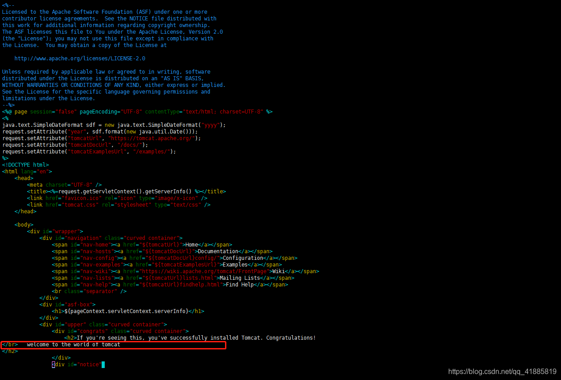Click the nav-lists Mailing Lists line
Viewport: 561px width, 380px height.
point(173,278)
